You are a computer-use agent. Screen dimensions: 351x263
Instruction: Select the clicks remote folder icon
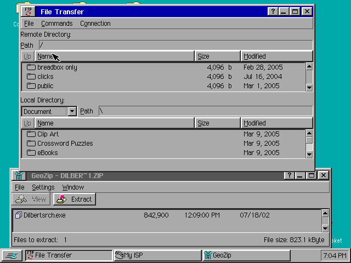[x=31, y=77]
